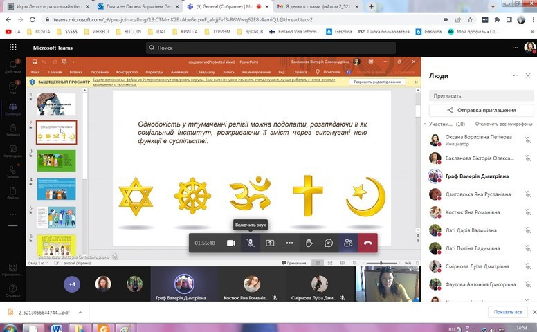537x332 pixels.
Task: Open Teams settings and more ellipsis
Action: click(515, 48)
